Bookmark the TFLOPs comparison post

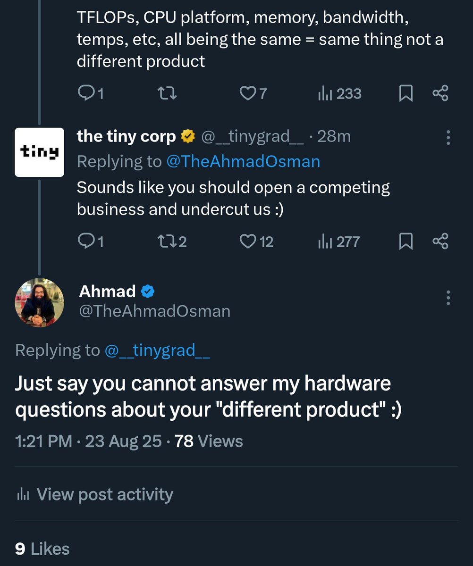(x=406, y=94)
